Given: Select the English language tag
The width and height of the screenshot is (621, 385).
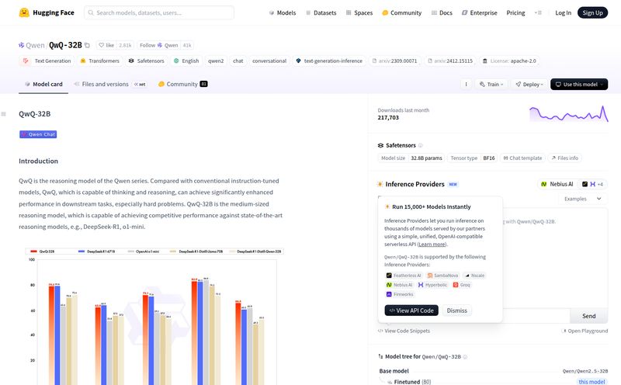Looking at the screenshot, I should [186, 61].
